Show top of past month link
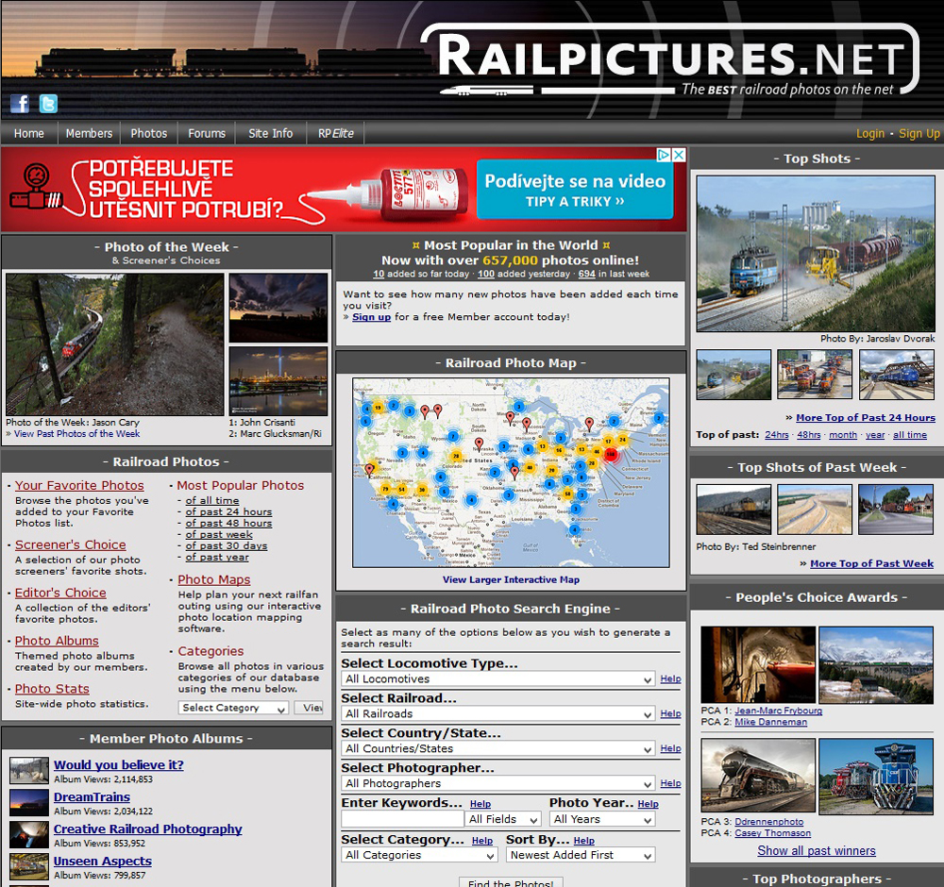 [x=843, y=435]
